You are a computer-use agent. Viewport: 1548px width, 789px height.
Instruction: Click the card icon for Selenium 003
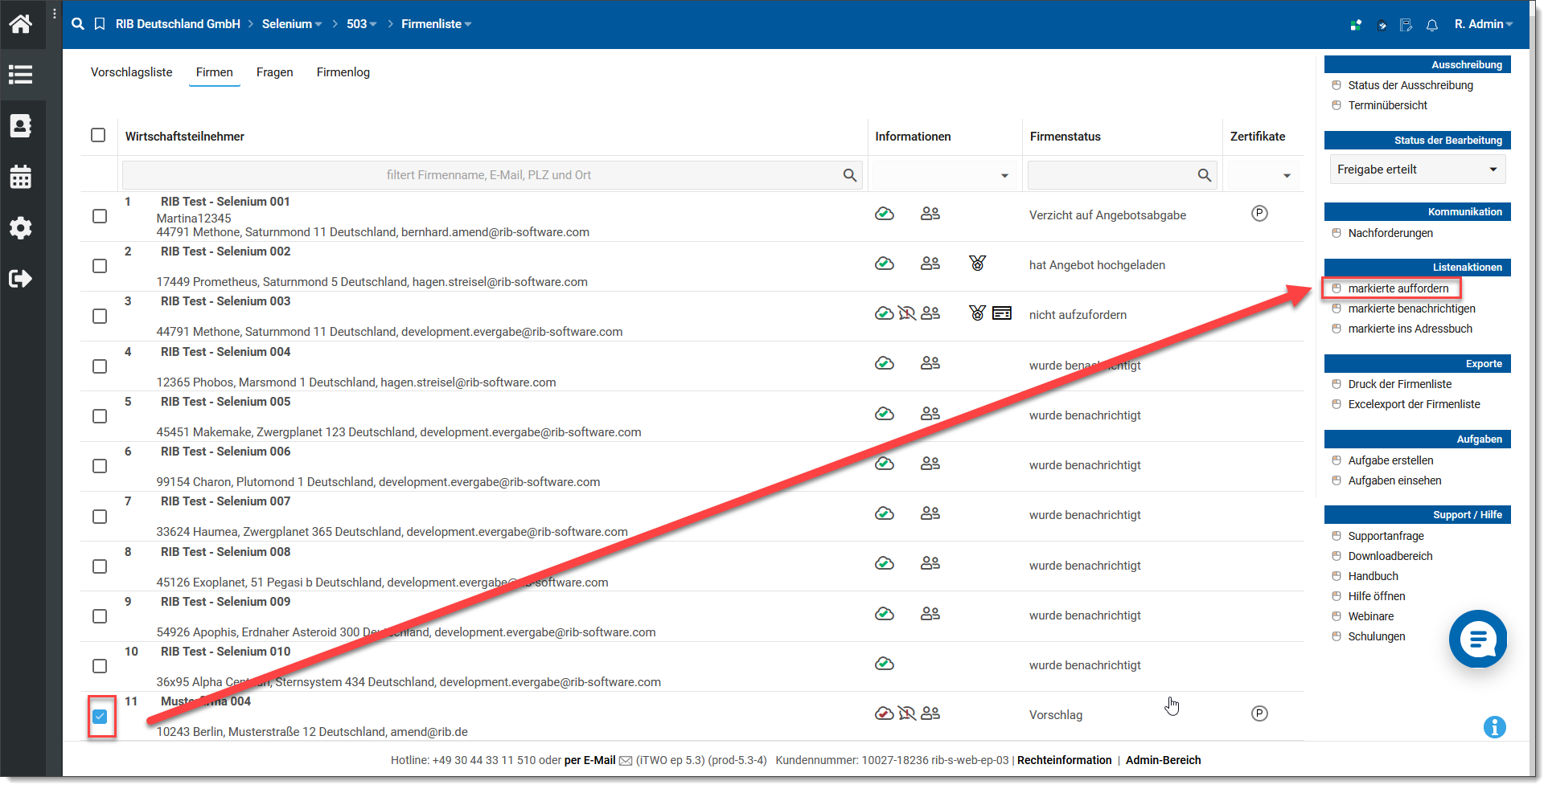pyautogui.click(x=1002, y=313)
